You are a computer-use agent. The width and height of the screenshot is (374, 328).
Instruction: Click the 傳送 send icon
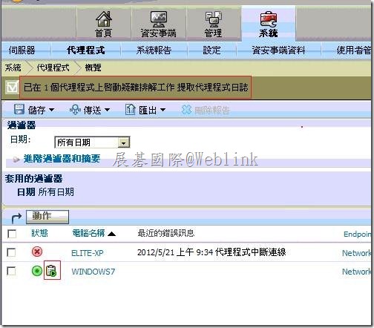pyautogui.click(x=75, y=109)
